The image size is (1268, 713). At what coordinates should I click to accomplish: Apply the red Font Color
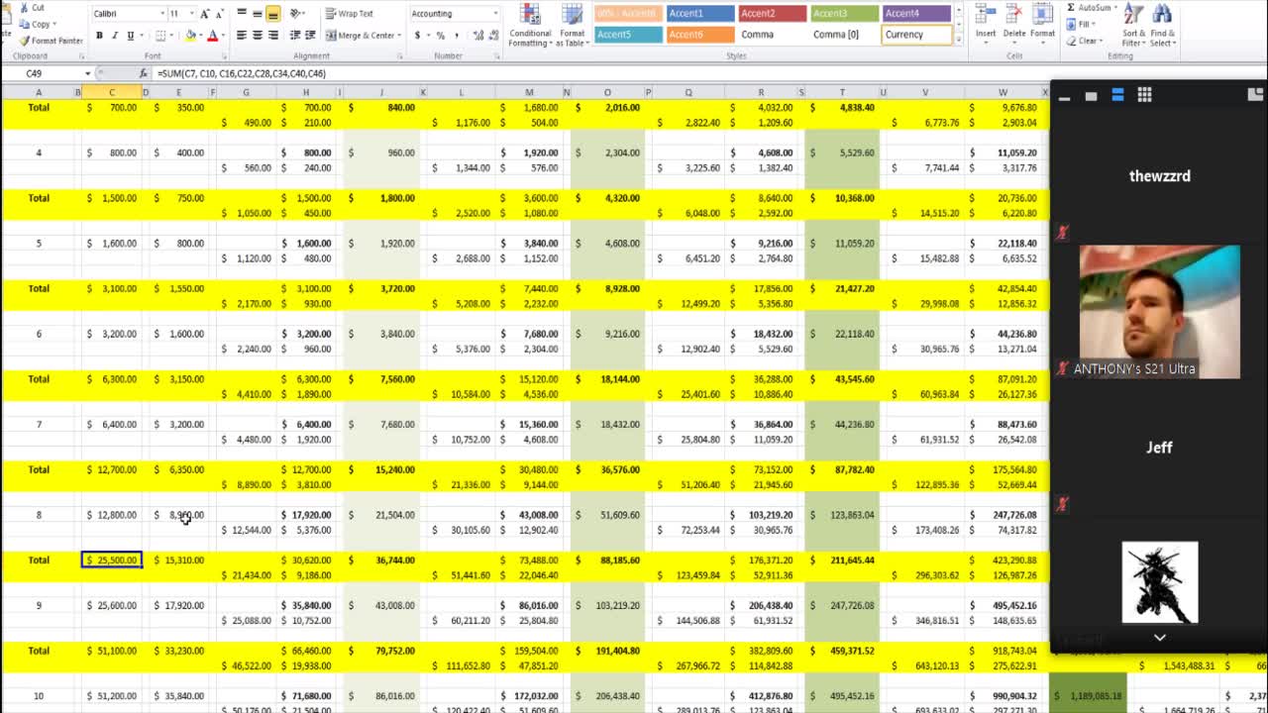[x=212, y=36]
